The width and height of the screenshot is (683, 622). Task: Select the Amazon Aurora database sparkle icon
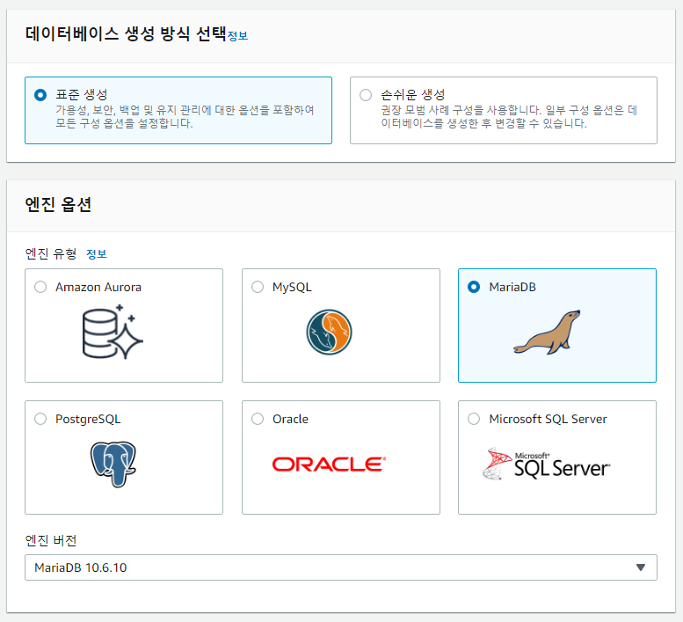pos(113,333)
